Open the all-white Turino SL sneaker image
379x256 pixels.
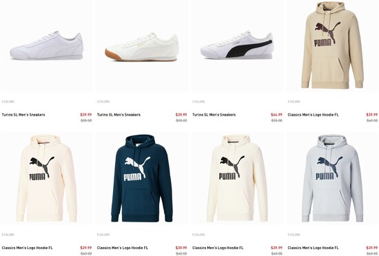pos(46,46)
